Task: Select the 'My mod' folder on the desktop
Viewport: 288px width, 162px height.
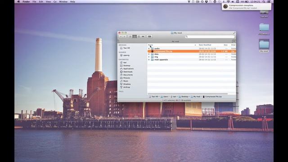Action: pyautogui.click(x=264, y=46)
